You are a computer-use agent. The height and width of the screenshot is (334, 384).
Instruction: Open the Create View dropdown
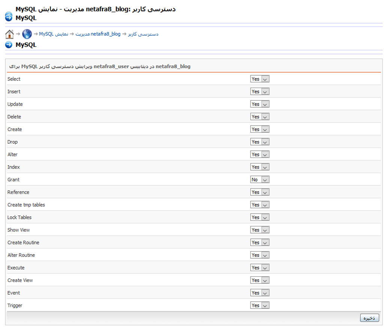[260, 280]
